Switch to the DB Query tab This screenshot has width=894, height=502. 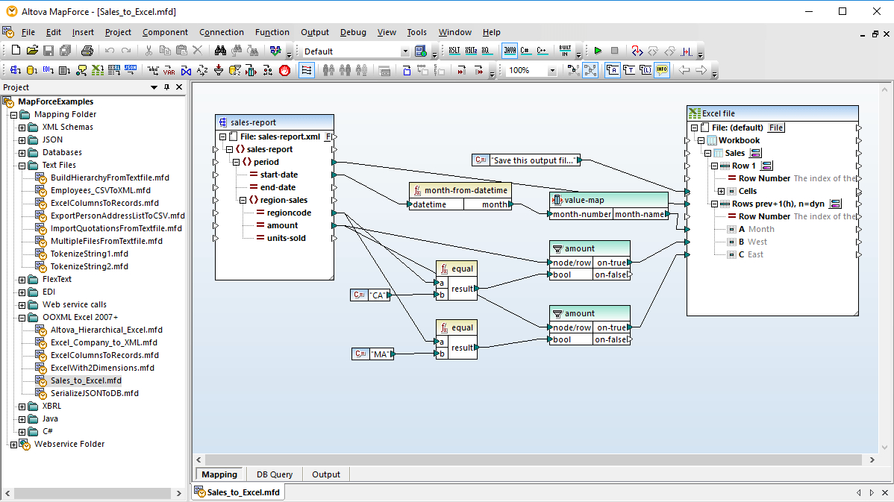(274, 474)
